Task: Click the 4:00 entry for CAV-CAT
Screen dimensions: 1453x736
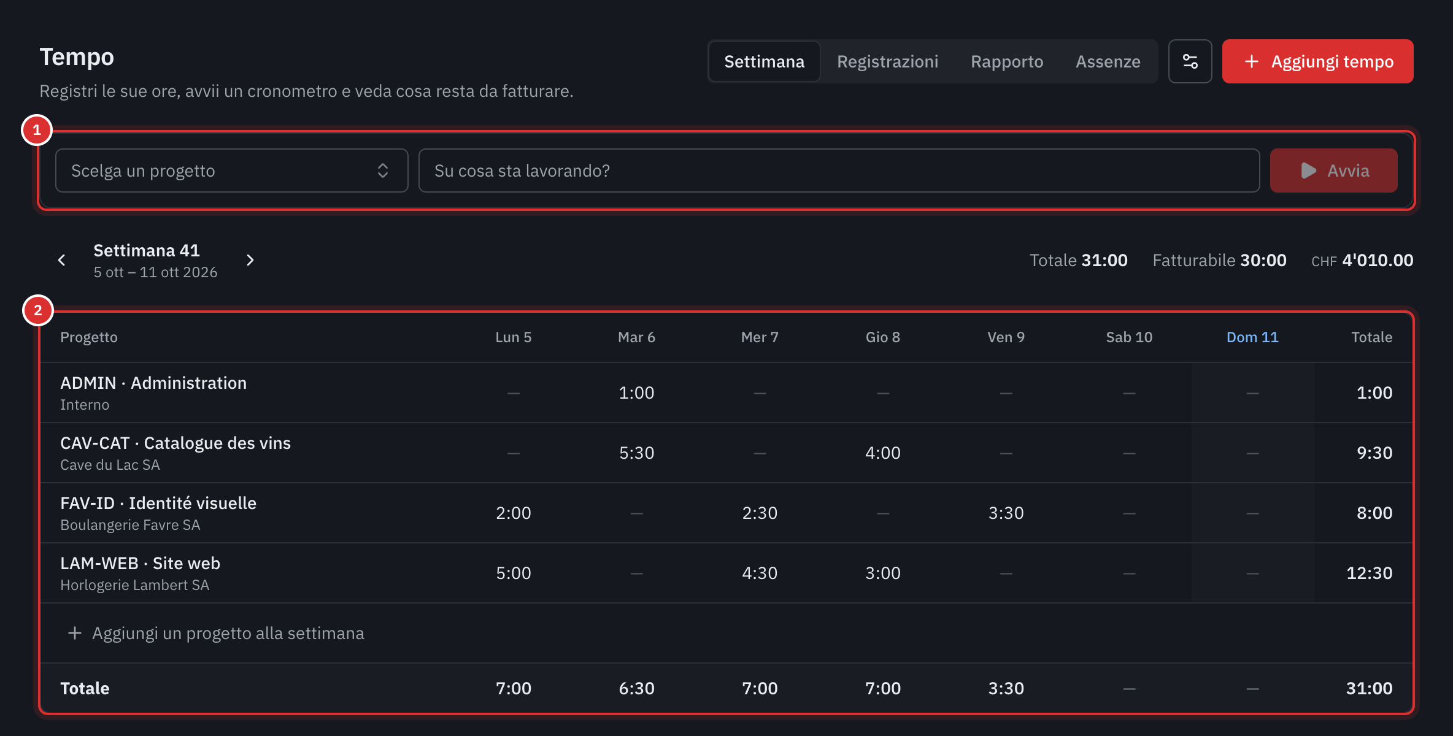Action: click(x=882, y=453)
